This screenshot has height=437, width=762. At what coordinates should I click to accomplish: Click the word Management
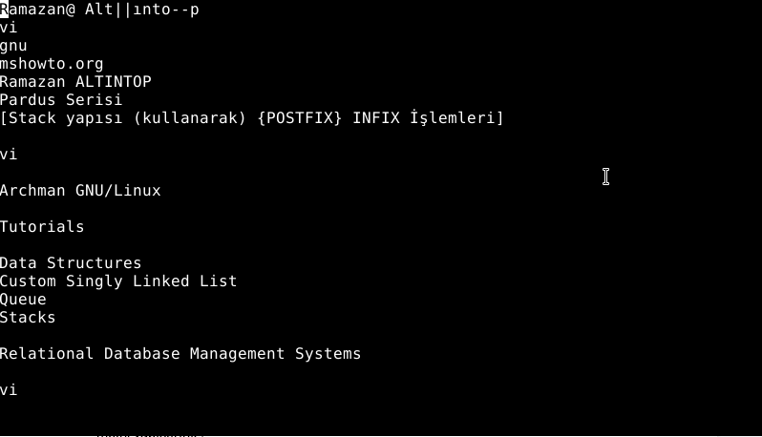click(237, 353)
